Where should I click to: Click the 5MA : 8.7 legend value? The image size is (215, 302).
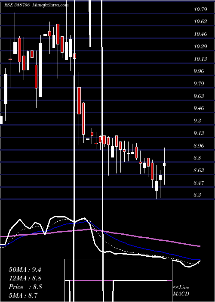24,295
